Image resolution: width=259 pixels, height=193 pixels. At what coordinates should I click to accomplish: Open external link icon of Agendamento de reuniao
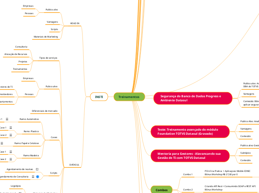[x=37, y=169]
